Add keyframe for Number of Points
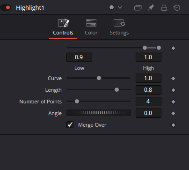The height and width of the screenshot is (170, 189). (x=173, y=102)
